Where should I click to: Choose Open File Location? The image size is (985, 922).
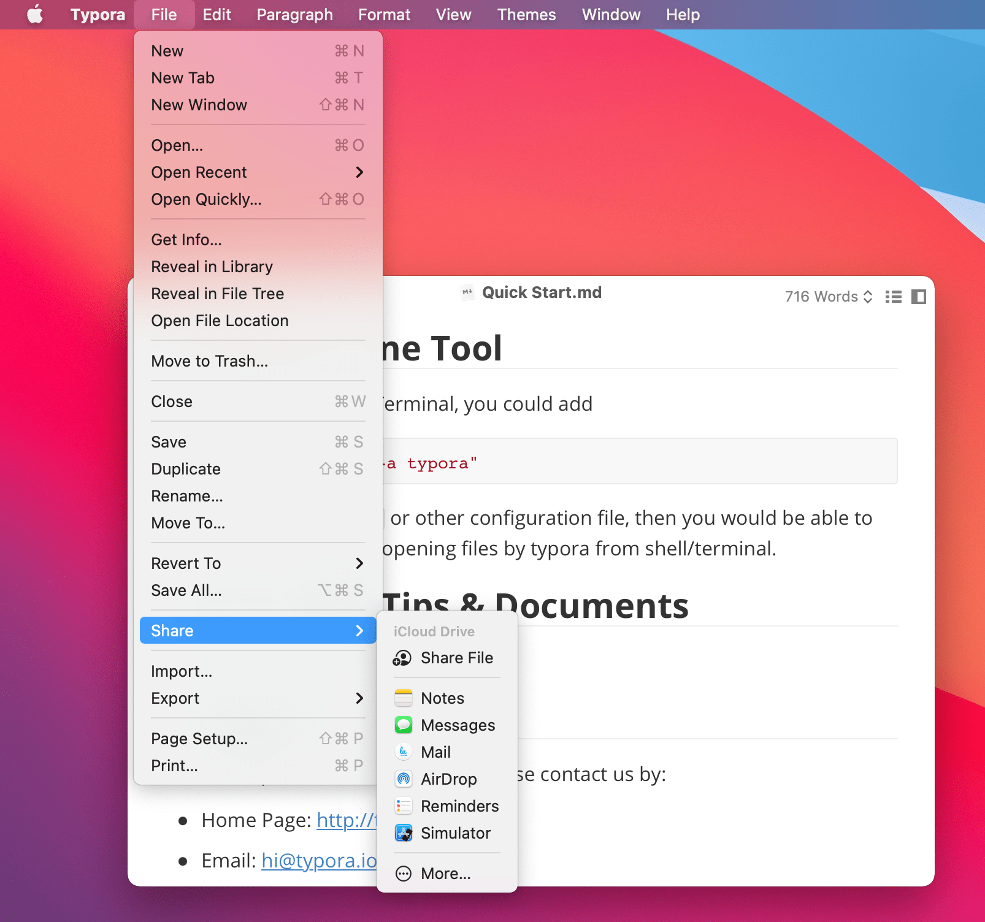pos(258,321)
